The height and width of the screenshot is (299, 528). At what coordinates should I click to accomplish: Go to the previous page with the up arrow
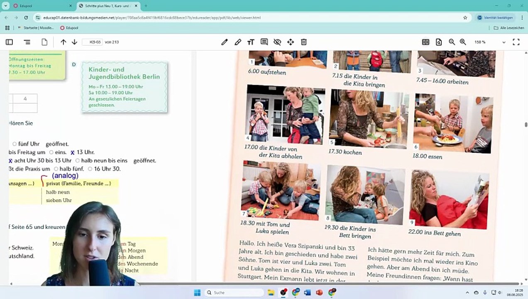(63, 42)
